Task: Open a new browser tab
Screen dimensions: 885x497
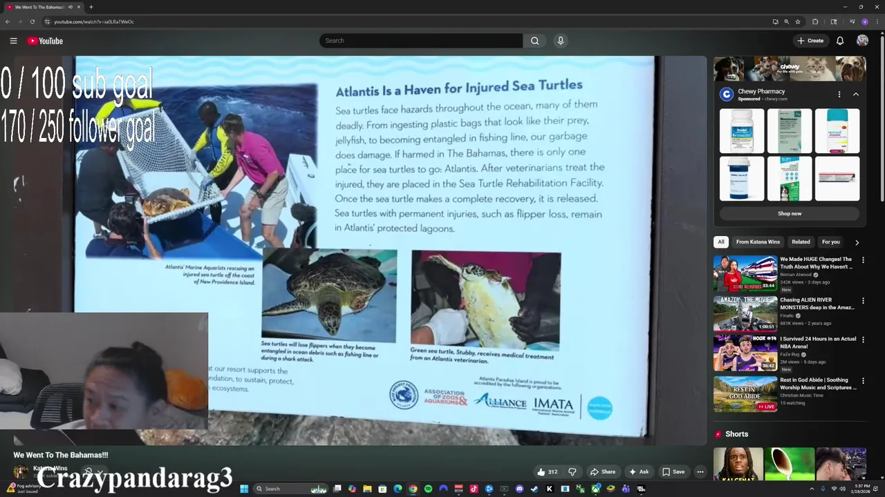Action: (x=91, y=7)
